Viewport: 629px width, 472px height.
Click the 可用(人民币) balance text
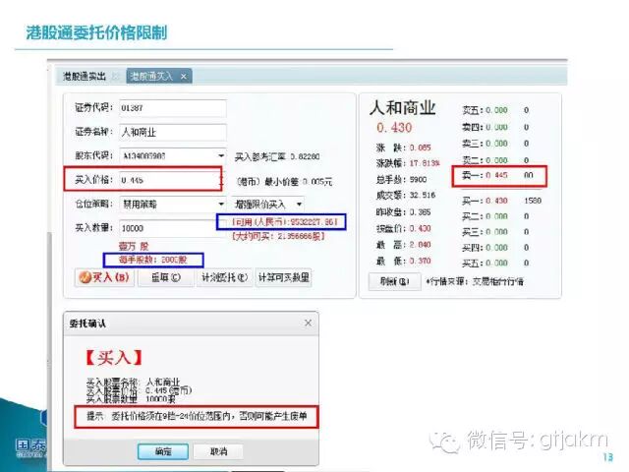(284, 221)
